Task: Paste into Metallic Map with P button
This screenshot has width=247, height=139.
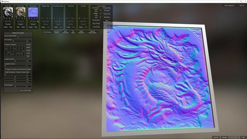Action: pos(42,19)
